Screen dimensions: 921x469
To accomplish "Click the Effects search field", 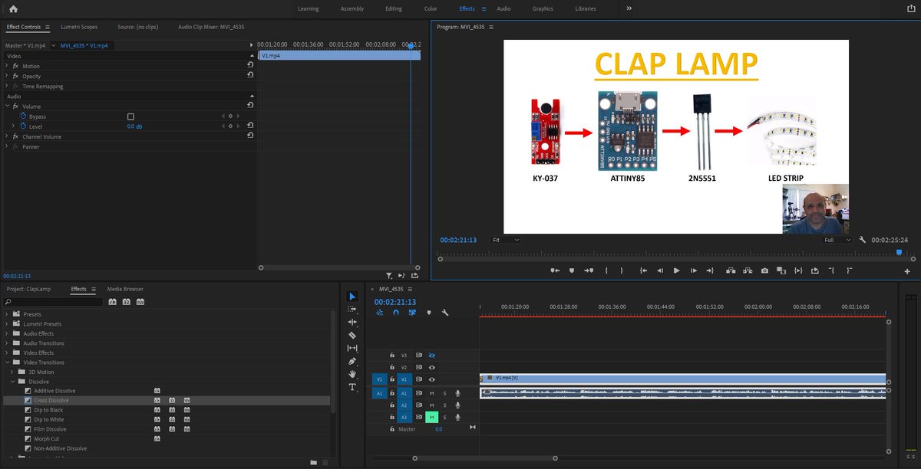I will coord(53,302).
